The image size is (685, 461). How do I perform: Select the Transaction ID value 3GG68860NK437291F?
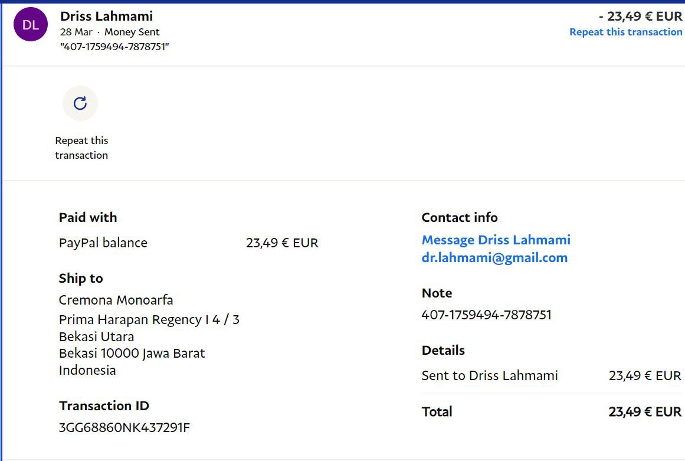point(124,427)
